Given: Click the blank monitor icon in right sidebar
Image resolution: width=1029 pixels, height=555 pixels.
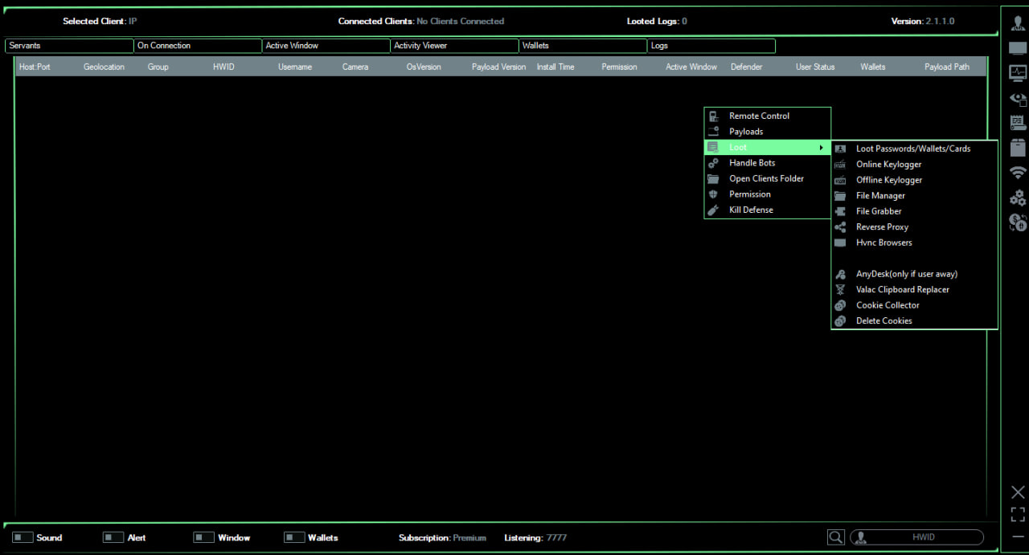Looking at the screenshot, I should pos(1018,48).
